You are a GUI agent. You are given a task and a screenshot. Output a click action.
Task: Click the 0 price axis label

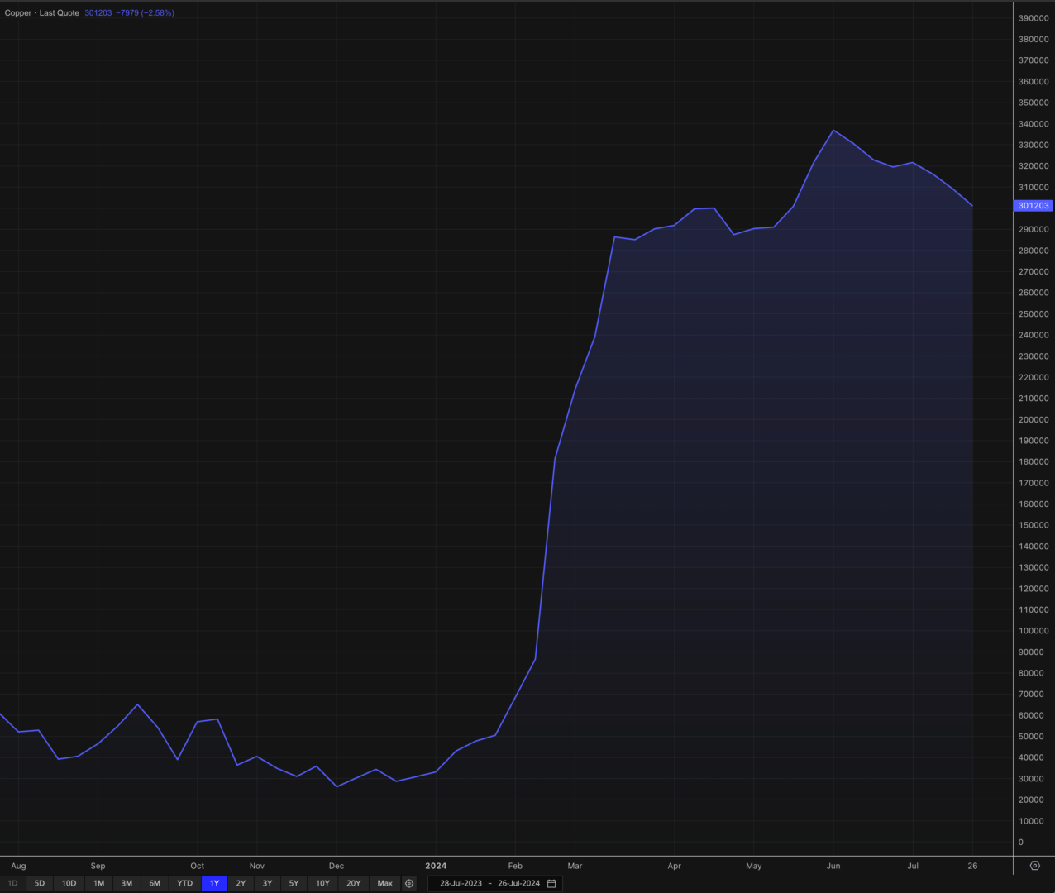tap(1021, 843)
